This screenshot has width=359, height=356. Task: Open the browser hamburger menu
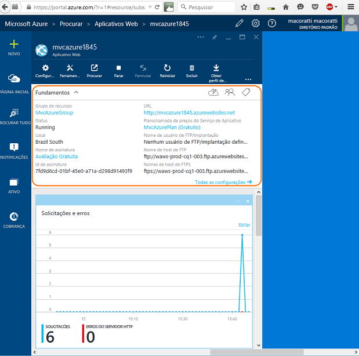click(351, 7)
